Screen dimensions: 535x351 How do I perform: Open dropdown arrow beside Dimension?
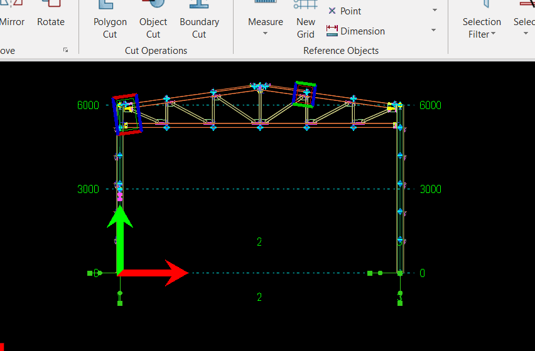434,31
